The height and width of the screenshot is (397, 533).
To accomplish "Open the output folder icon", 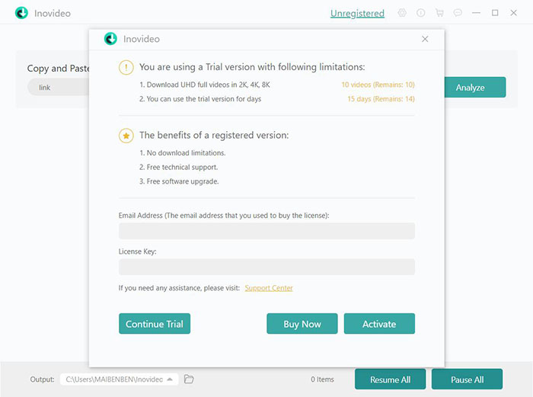I will pyautogui.click(x=189, y=379).
